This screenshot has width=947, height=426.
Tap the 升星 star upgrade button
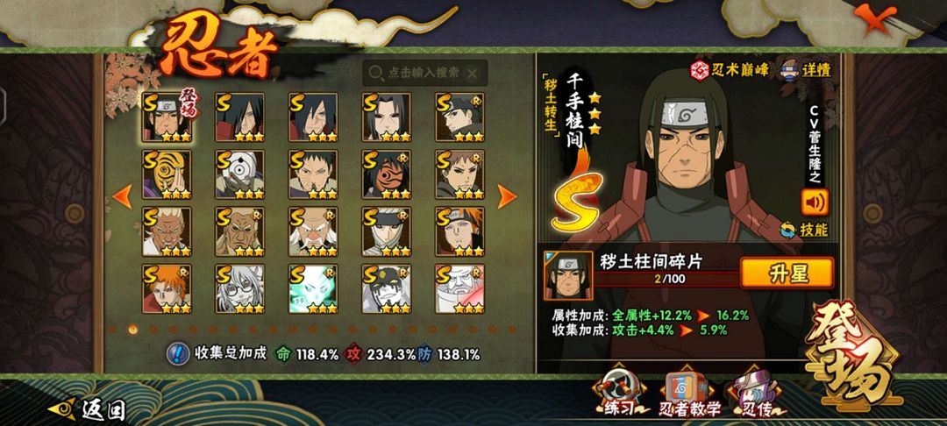[787, 273]
